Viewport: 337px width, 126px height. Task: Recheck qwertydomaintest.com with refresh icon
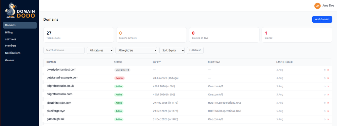(324, 70)
